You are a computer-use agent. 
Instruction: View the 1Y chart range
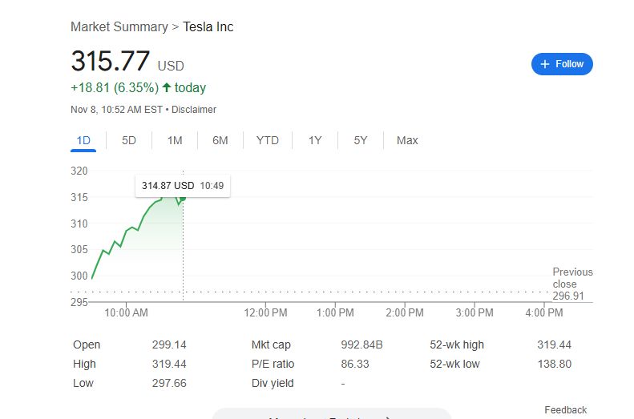[315, 140]
